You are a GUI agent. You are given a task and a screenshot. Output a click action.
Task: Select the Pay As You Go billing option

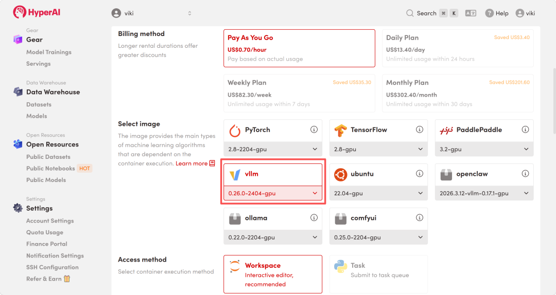pos(299,48)
